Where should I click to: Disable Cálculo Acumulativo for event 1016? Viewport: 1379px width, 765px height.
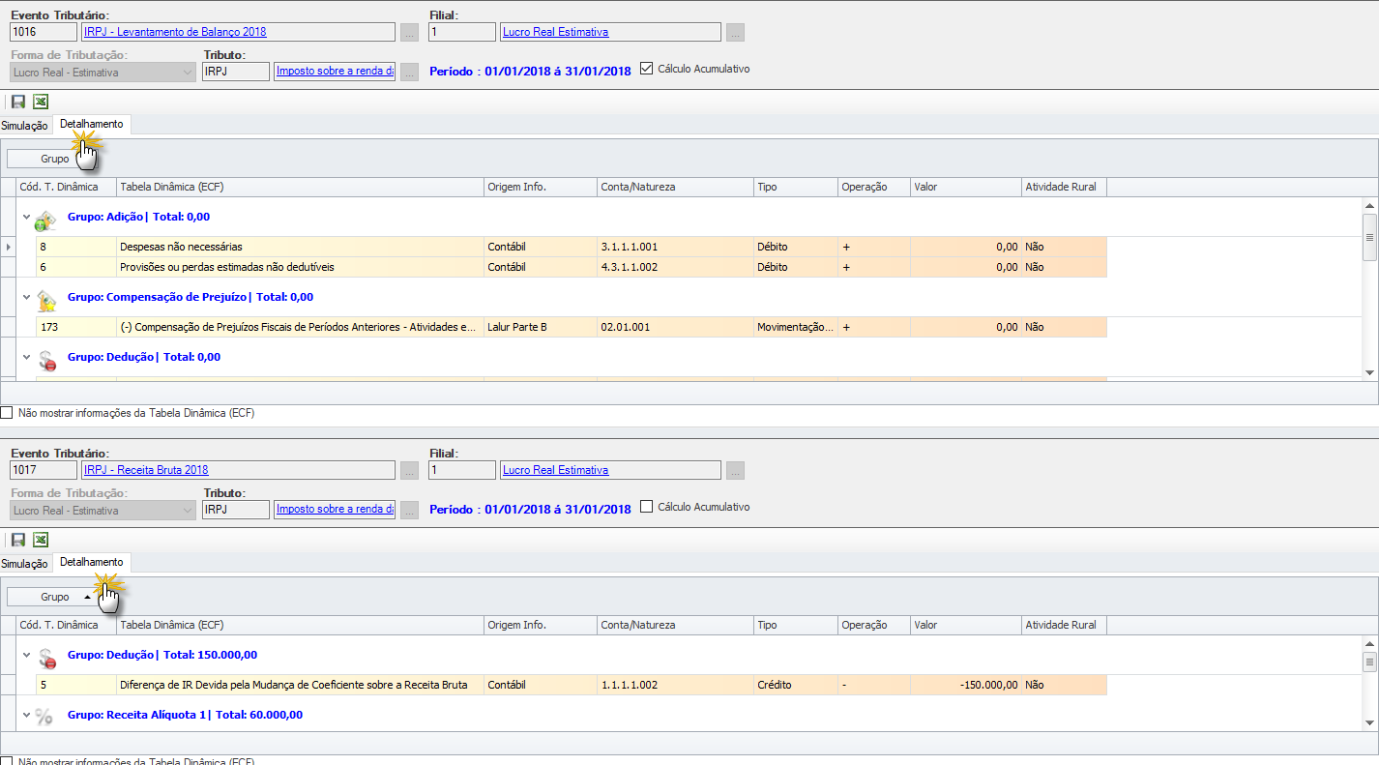pyautogui.click(x=647, y=69)
